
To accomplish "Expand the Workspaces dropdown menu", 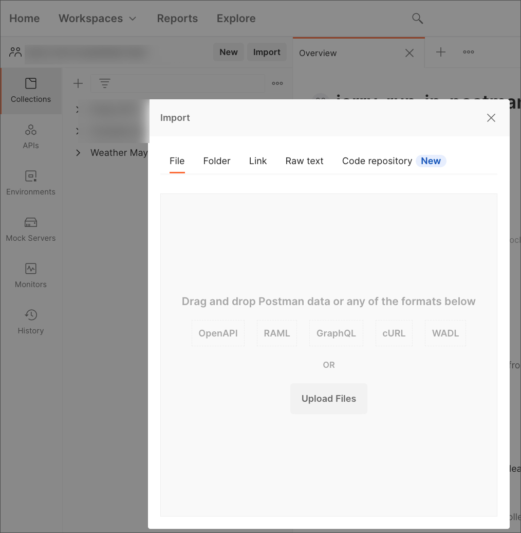I will pos(98,19).
